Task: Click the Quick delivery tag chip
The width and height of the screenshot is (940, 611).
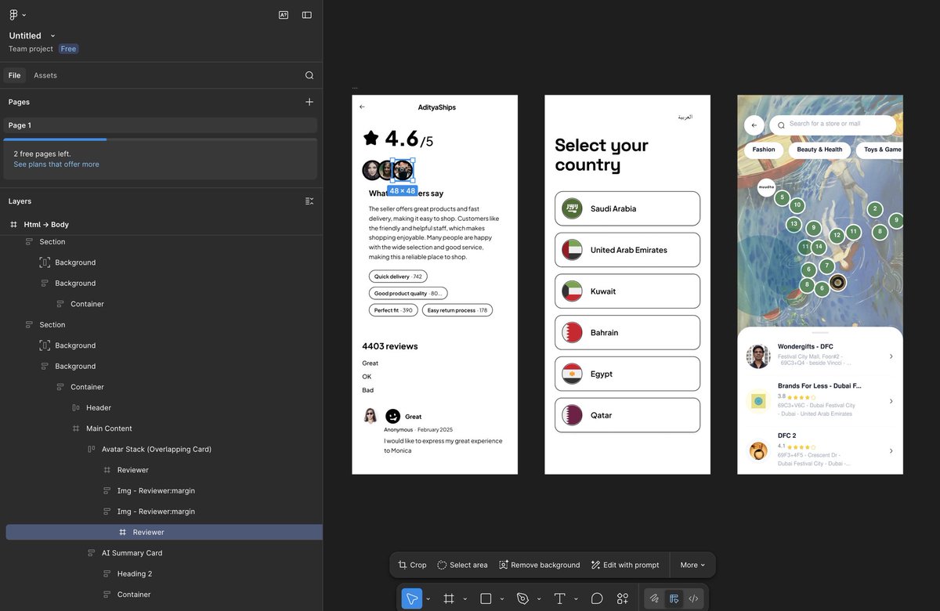Action: click(x=398, y=277)
